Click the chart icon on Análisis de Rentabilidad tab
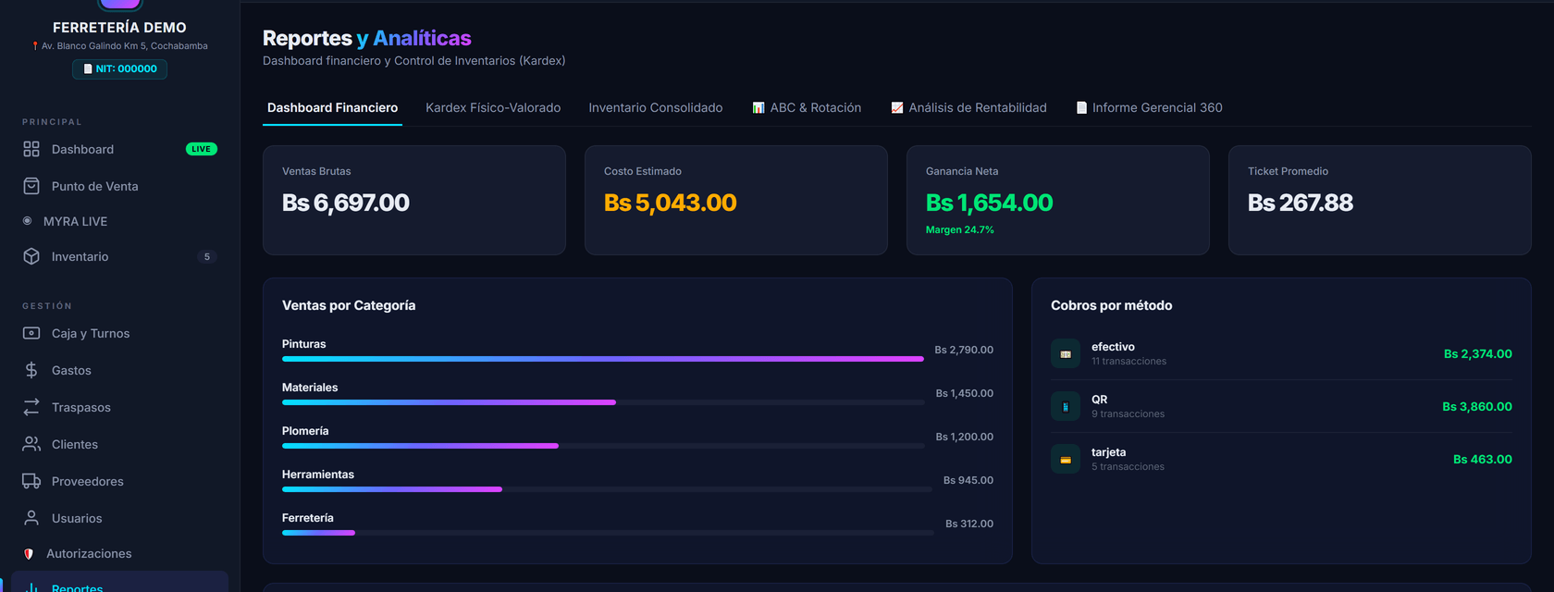The height and width of the screenshot is (592, 1554). (896, 107)
